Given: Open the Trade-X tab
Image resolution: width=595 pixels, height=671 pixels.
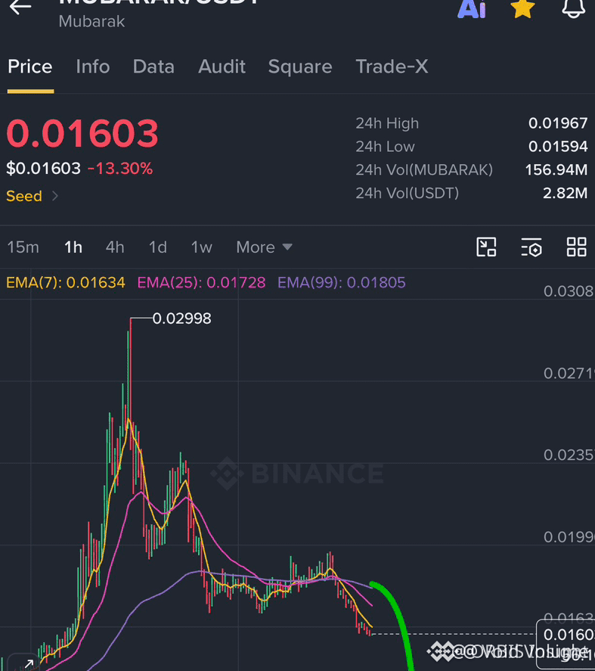Looking at the screenshot, I should (392, 67).
